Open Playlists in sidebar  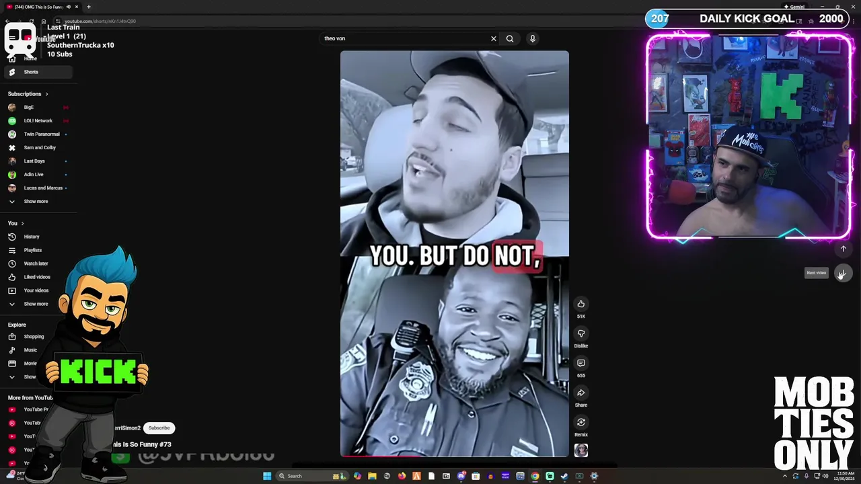click(x=38, y=250)
